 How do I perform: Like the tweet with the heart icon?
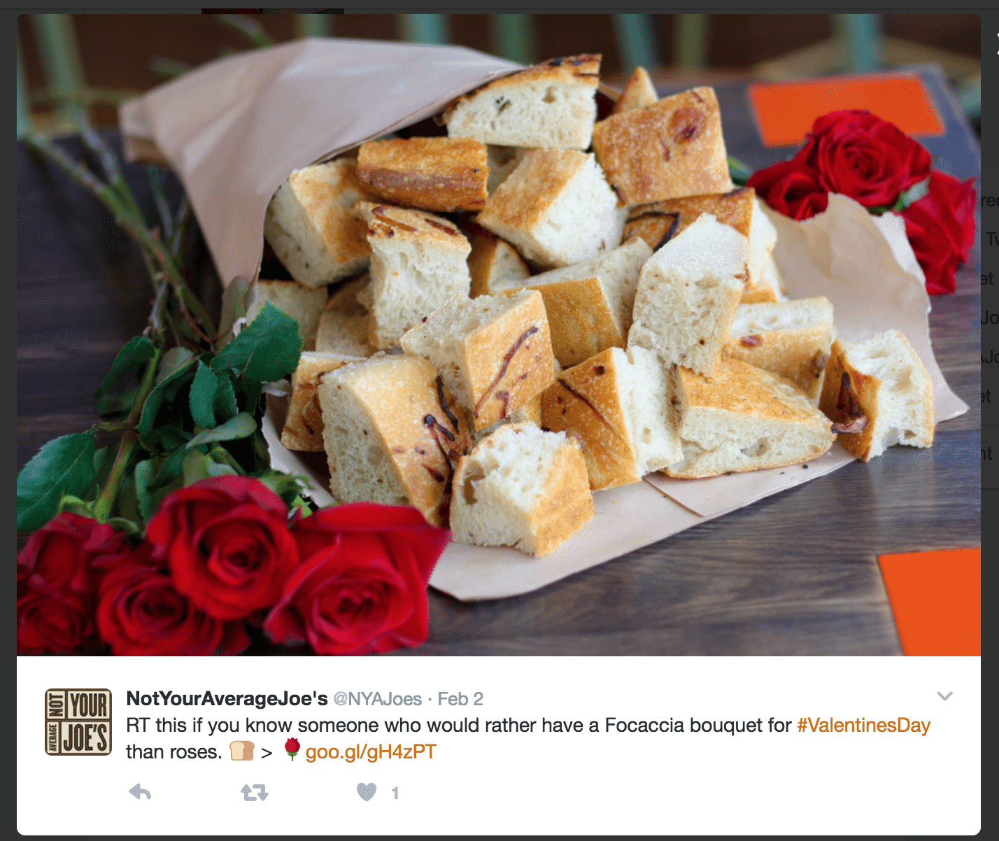click(367, 792)
